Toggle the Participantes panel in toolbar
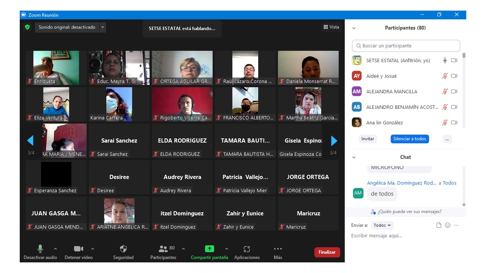Image resolution: width=486 pixels, height=273 pixels. click(x=163, y=253)
